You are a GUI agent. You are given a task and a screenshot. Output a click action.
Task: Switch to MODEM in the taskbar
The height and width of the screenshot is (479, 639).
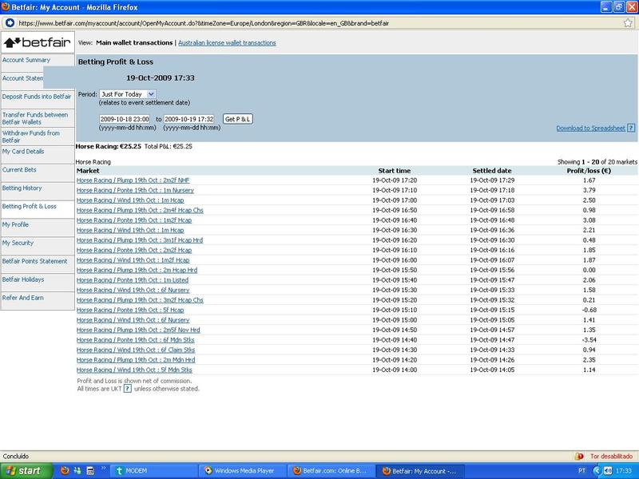(x=154, y=471)
